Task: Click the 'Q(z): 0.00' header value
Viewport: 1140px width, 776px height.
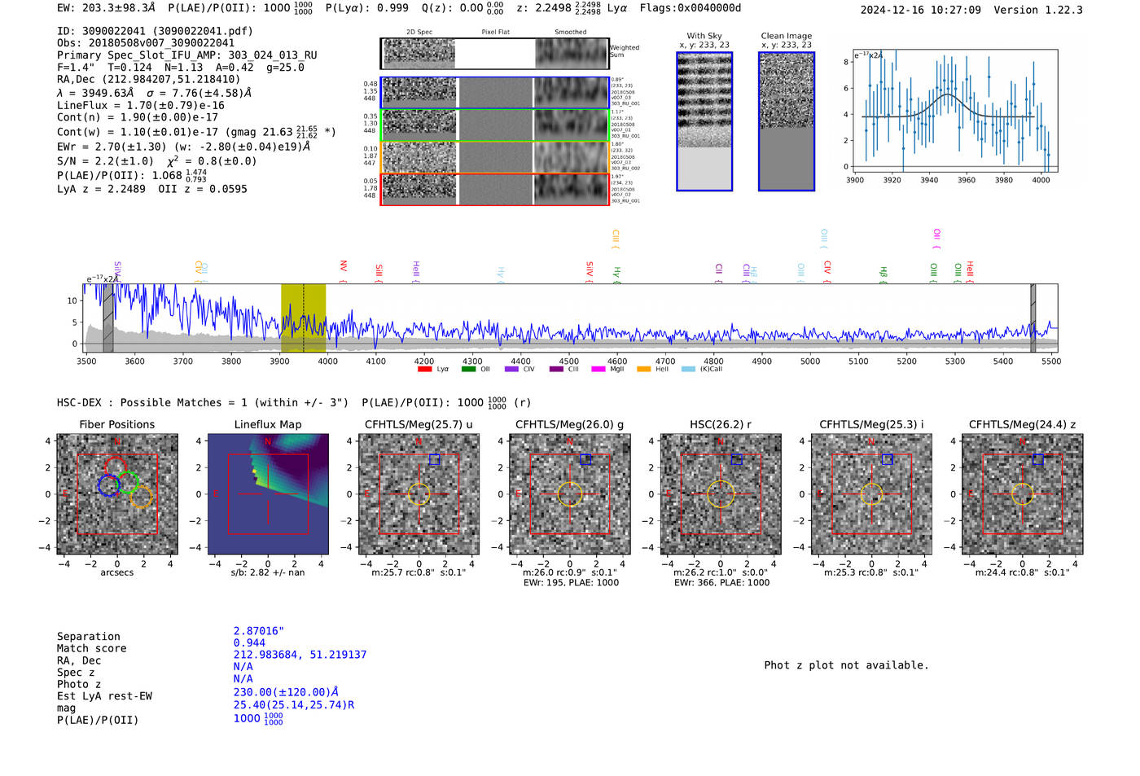Action: [452, 8]
